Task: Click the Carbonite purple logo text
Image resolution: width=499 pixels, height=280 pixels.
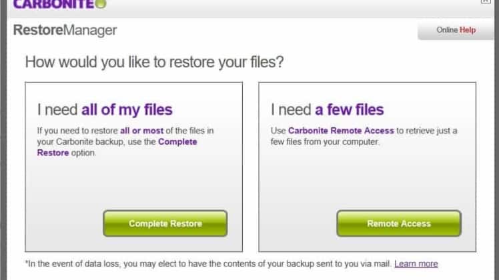Action: pyautogui.click(x=53, y=4)
